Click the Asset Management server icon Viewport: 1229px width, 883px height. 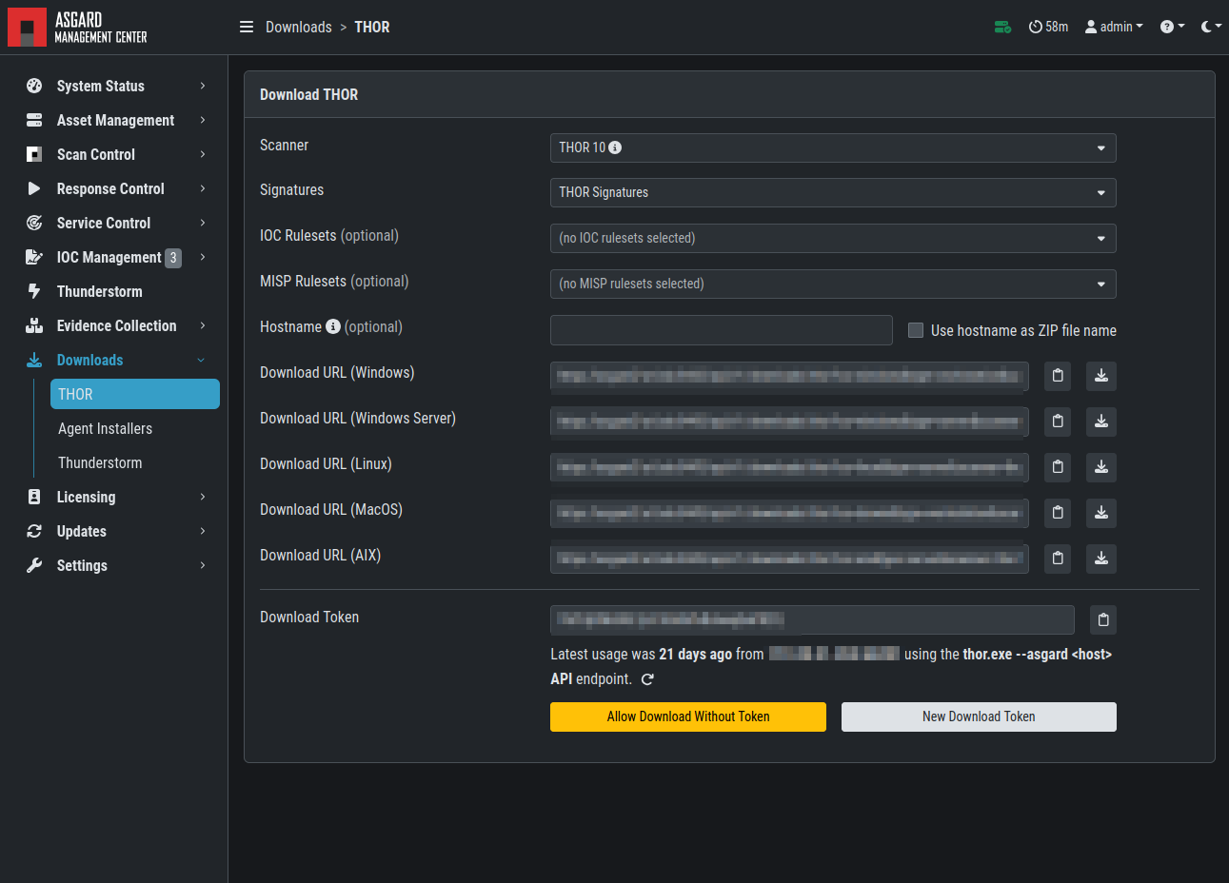click(34, 120)
